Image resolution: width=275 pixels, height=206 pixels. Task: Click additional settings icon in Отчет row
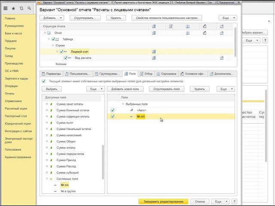pos(222,33)
